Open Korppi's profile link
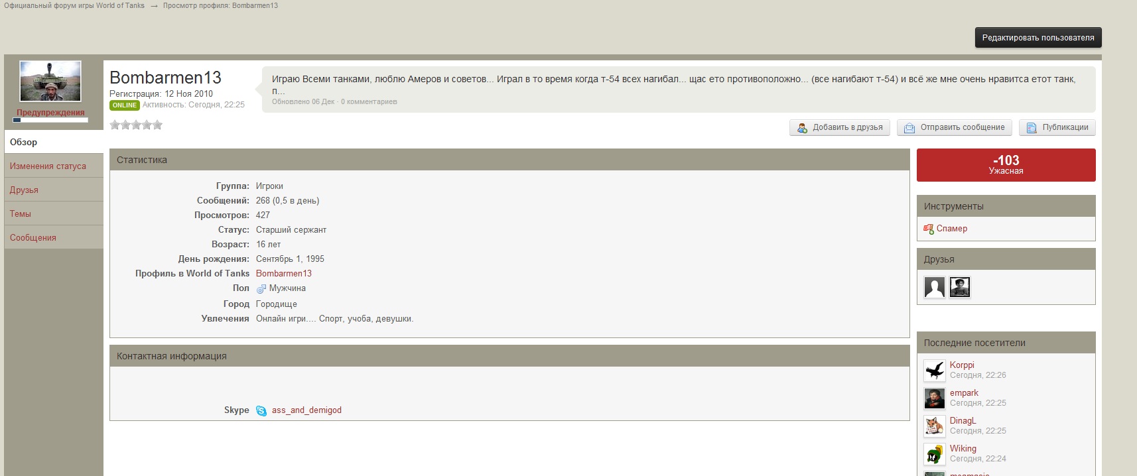The image size is (1137, 476). (962, 365)
